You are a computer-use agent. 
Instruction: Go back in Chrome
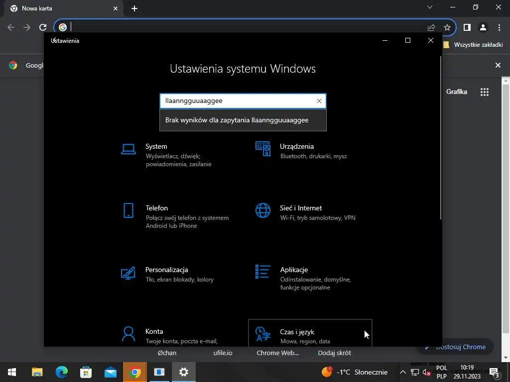11,27
